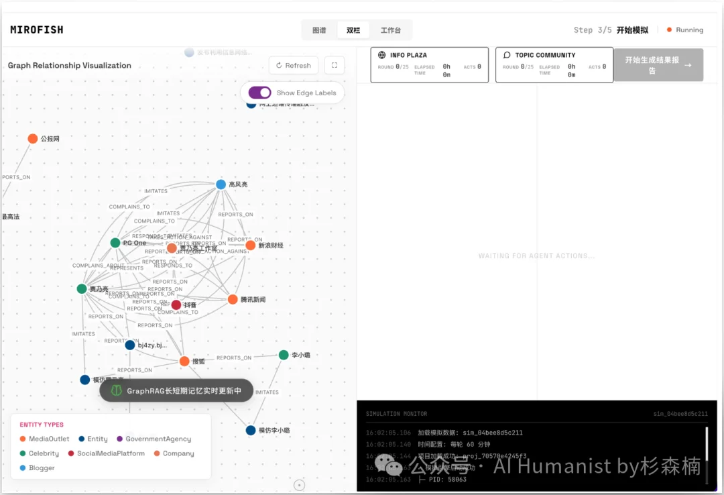Select the 新浪财经 media node
This screenshot has height=495, width=724.
click(x=250, y=245)
